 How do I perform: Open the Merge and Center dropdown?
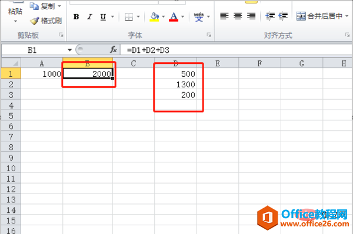point(347,16)
